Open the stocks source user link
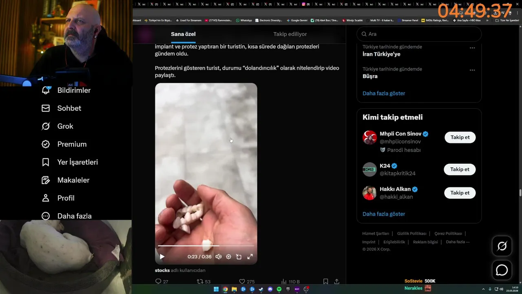The image size is (522, 294). 162,270
